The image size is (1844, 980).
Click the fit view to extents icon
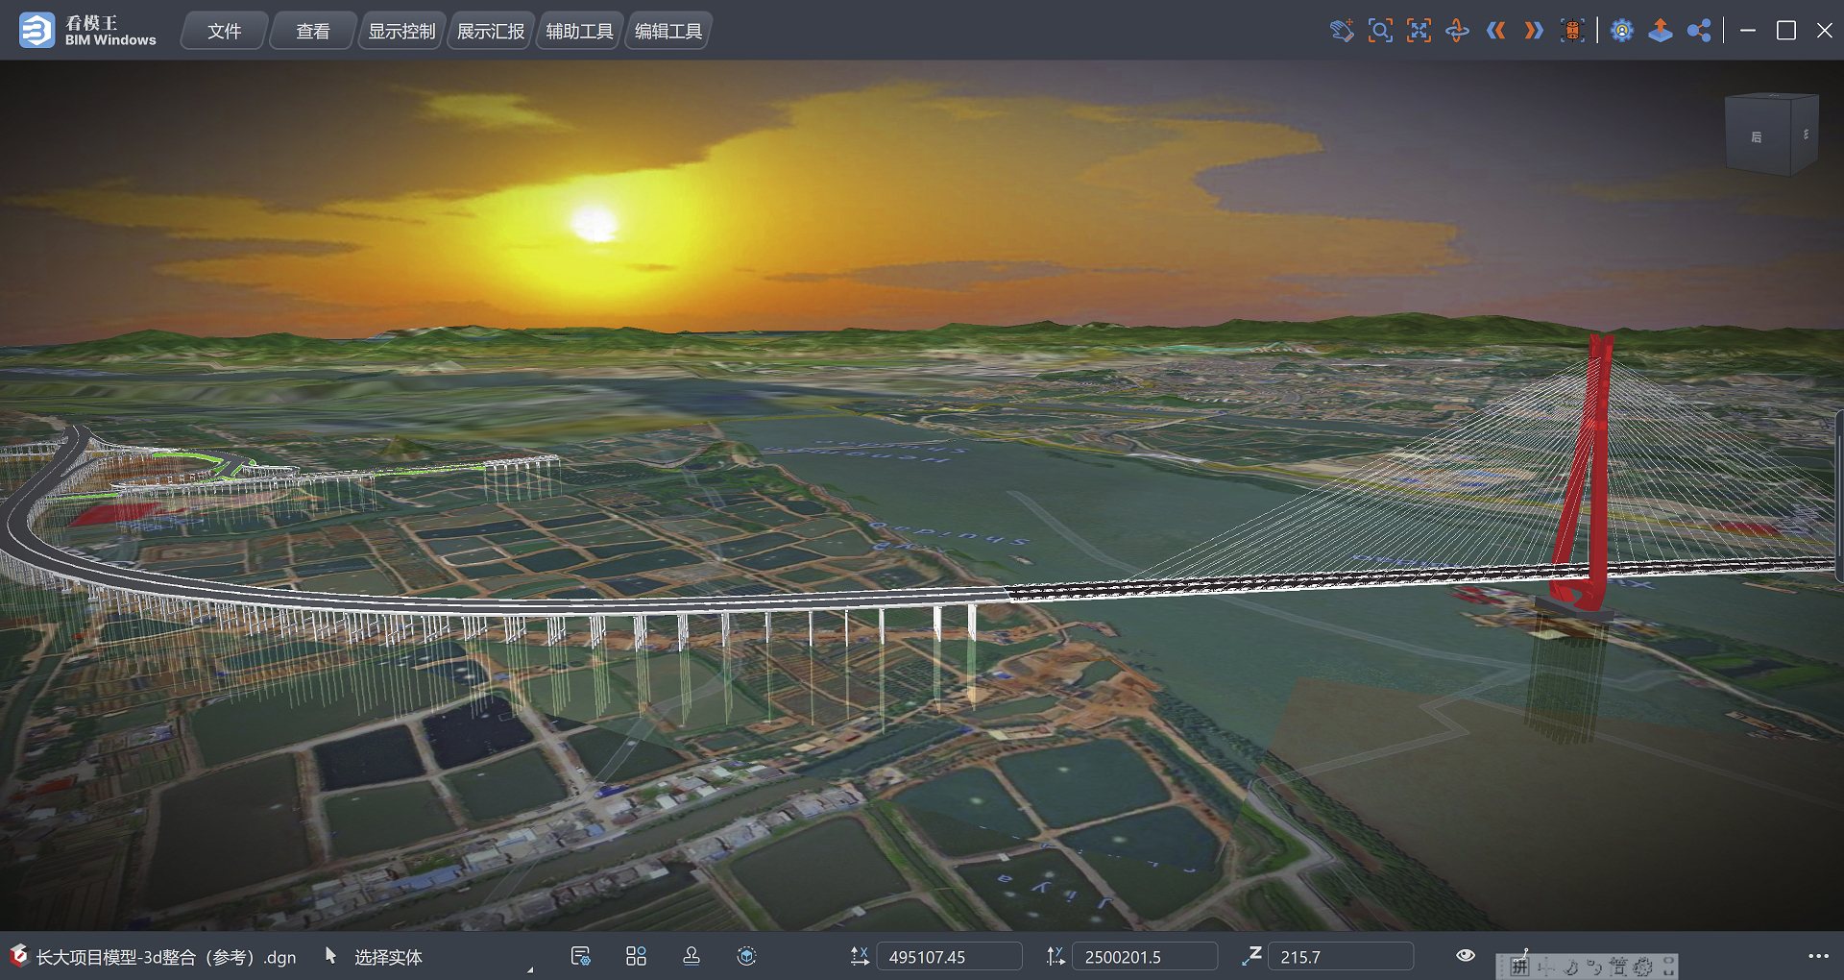click(1419, 31)
